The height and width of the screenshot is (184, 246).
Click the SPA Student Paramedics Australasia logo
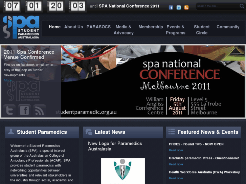coord(21,27)
